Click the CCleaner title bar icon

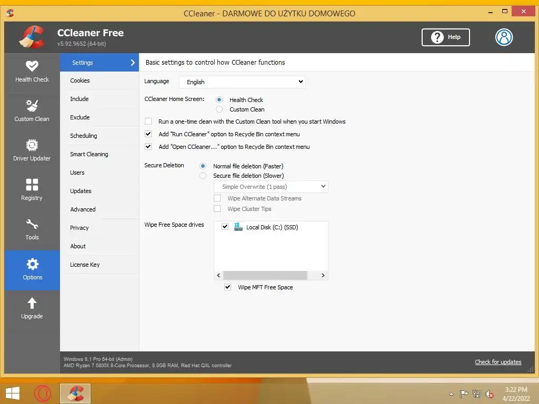(10, 13)
